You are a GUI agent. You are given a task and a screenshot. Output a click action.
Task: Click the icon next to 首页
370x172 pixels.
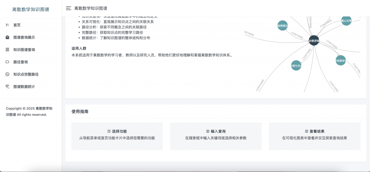7,25
